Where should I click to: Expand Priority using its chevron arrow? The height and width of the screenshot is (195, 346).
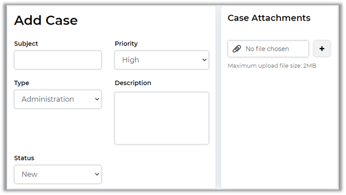pyautogui.click(x=204, y=60)
